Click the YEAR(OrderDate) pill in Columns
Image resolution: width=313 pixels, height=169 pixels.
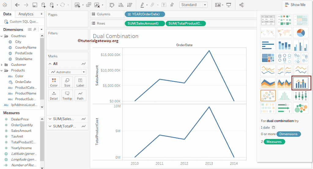coord(145,14)
